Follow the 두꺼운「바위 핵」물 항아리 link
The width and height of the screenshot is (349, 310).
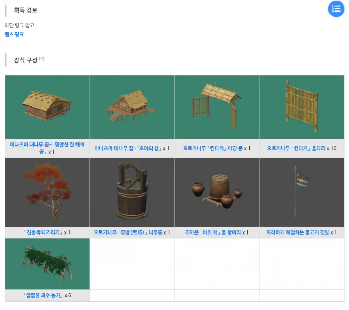[213, 232]
